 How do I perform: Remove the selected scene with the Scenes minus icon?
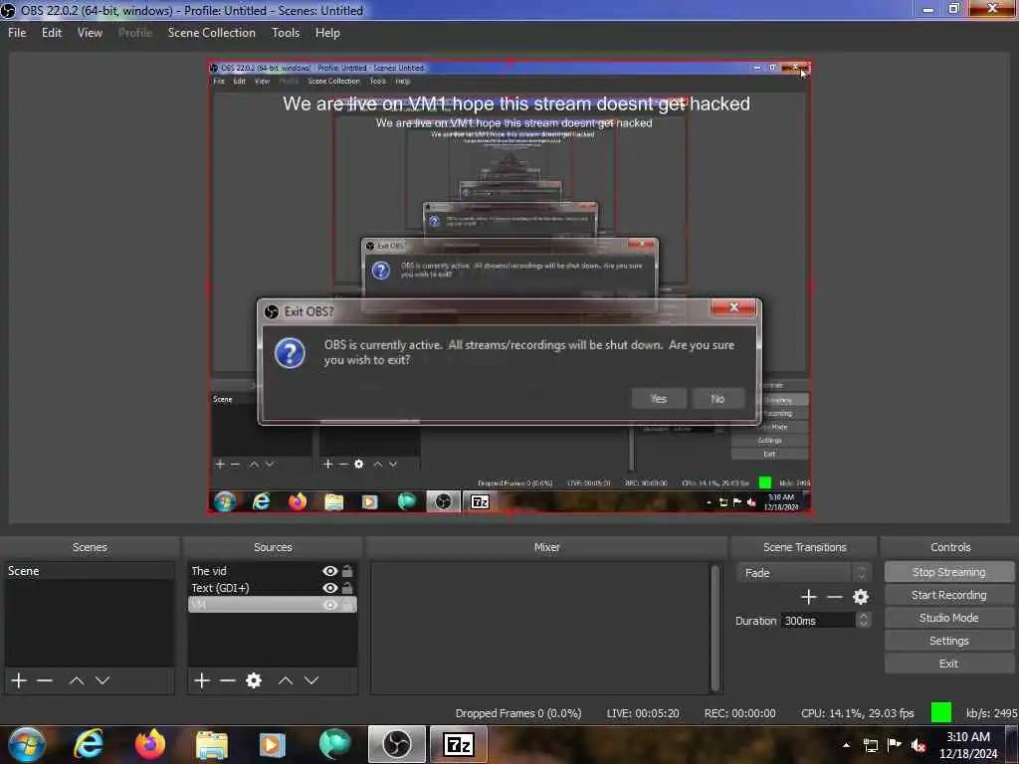click(x=45, y=680)
